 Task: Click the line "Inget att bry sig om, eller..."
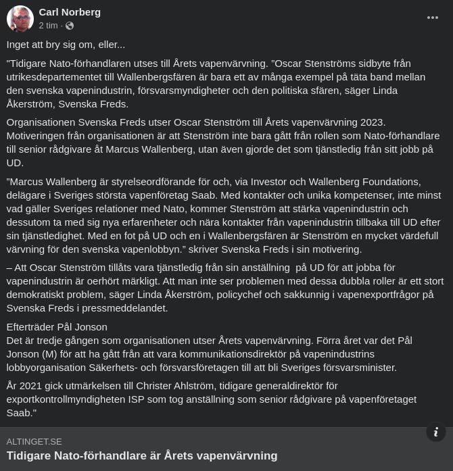click(x=66, y=45)
